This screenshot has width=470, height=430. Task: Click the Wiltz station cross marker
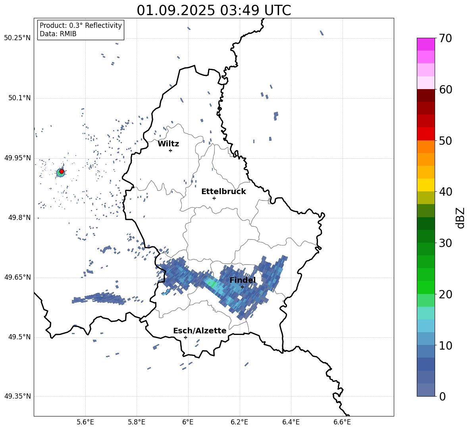[x=171, y=150]
